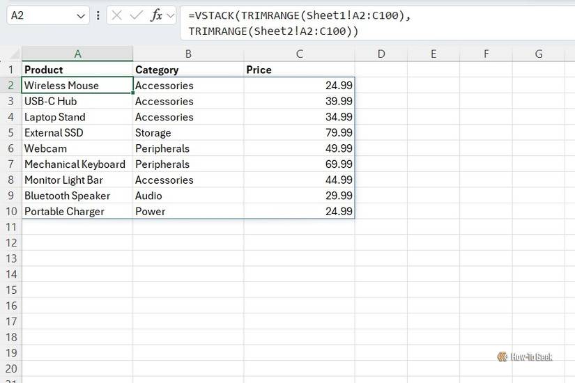Click the 24.99 price in Wireless Mouse row
The width and height of the screenshot is (575, 383).
[x=299, y=86]
